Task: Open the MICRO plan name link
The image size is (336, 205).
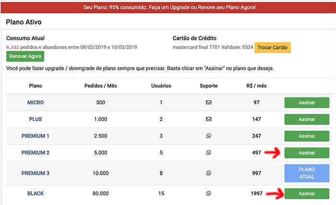Action: [x=36, y=103]
